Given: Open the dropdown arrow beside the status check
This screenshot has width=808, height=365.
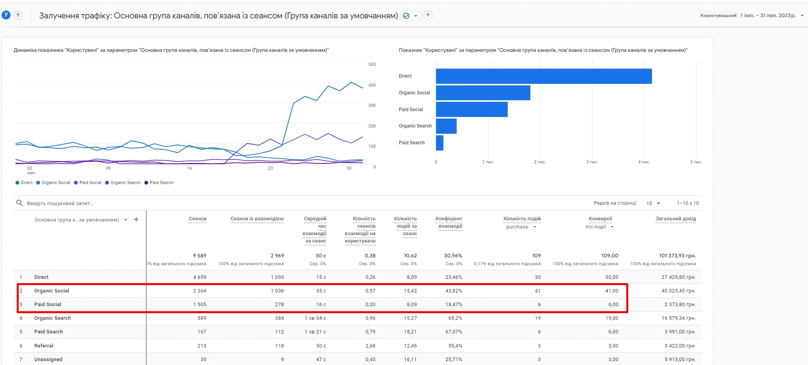Looking at the screenshot, I should click(x=416, y=16).
